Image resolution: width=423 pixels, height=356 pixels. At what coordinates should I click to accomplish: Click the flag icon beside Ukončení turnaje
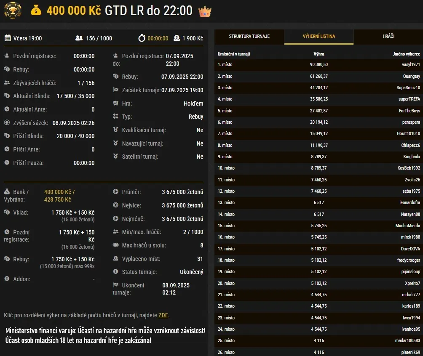point(116,285)
